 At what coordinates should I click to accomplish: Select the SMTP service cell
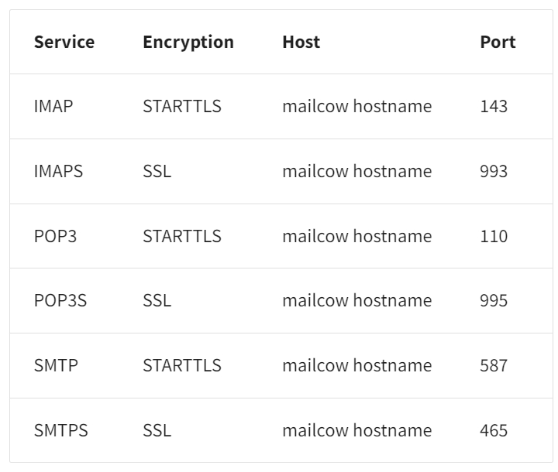coord(56,365)
